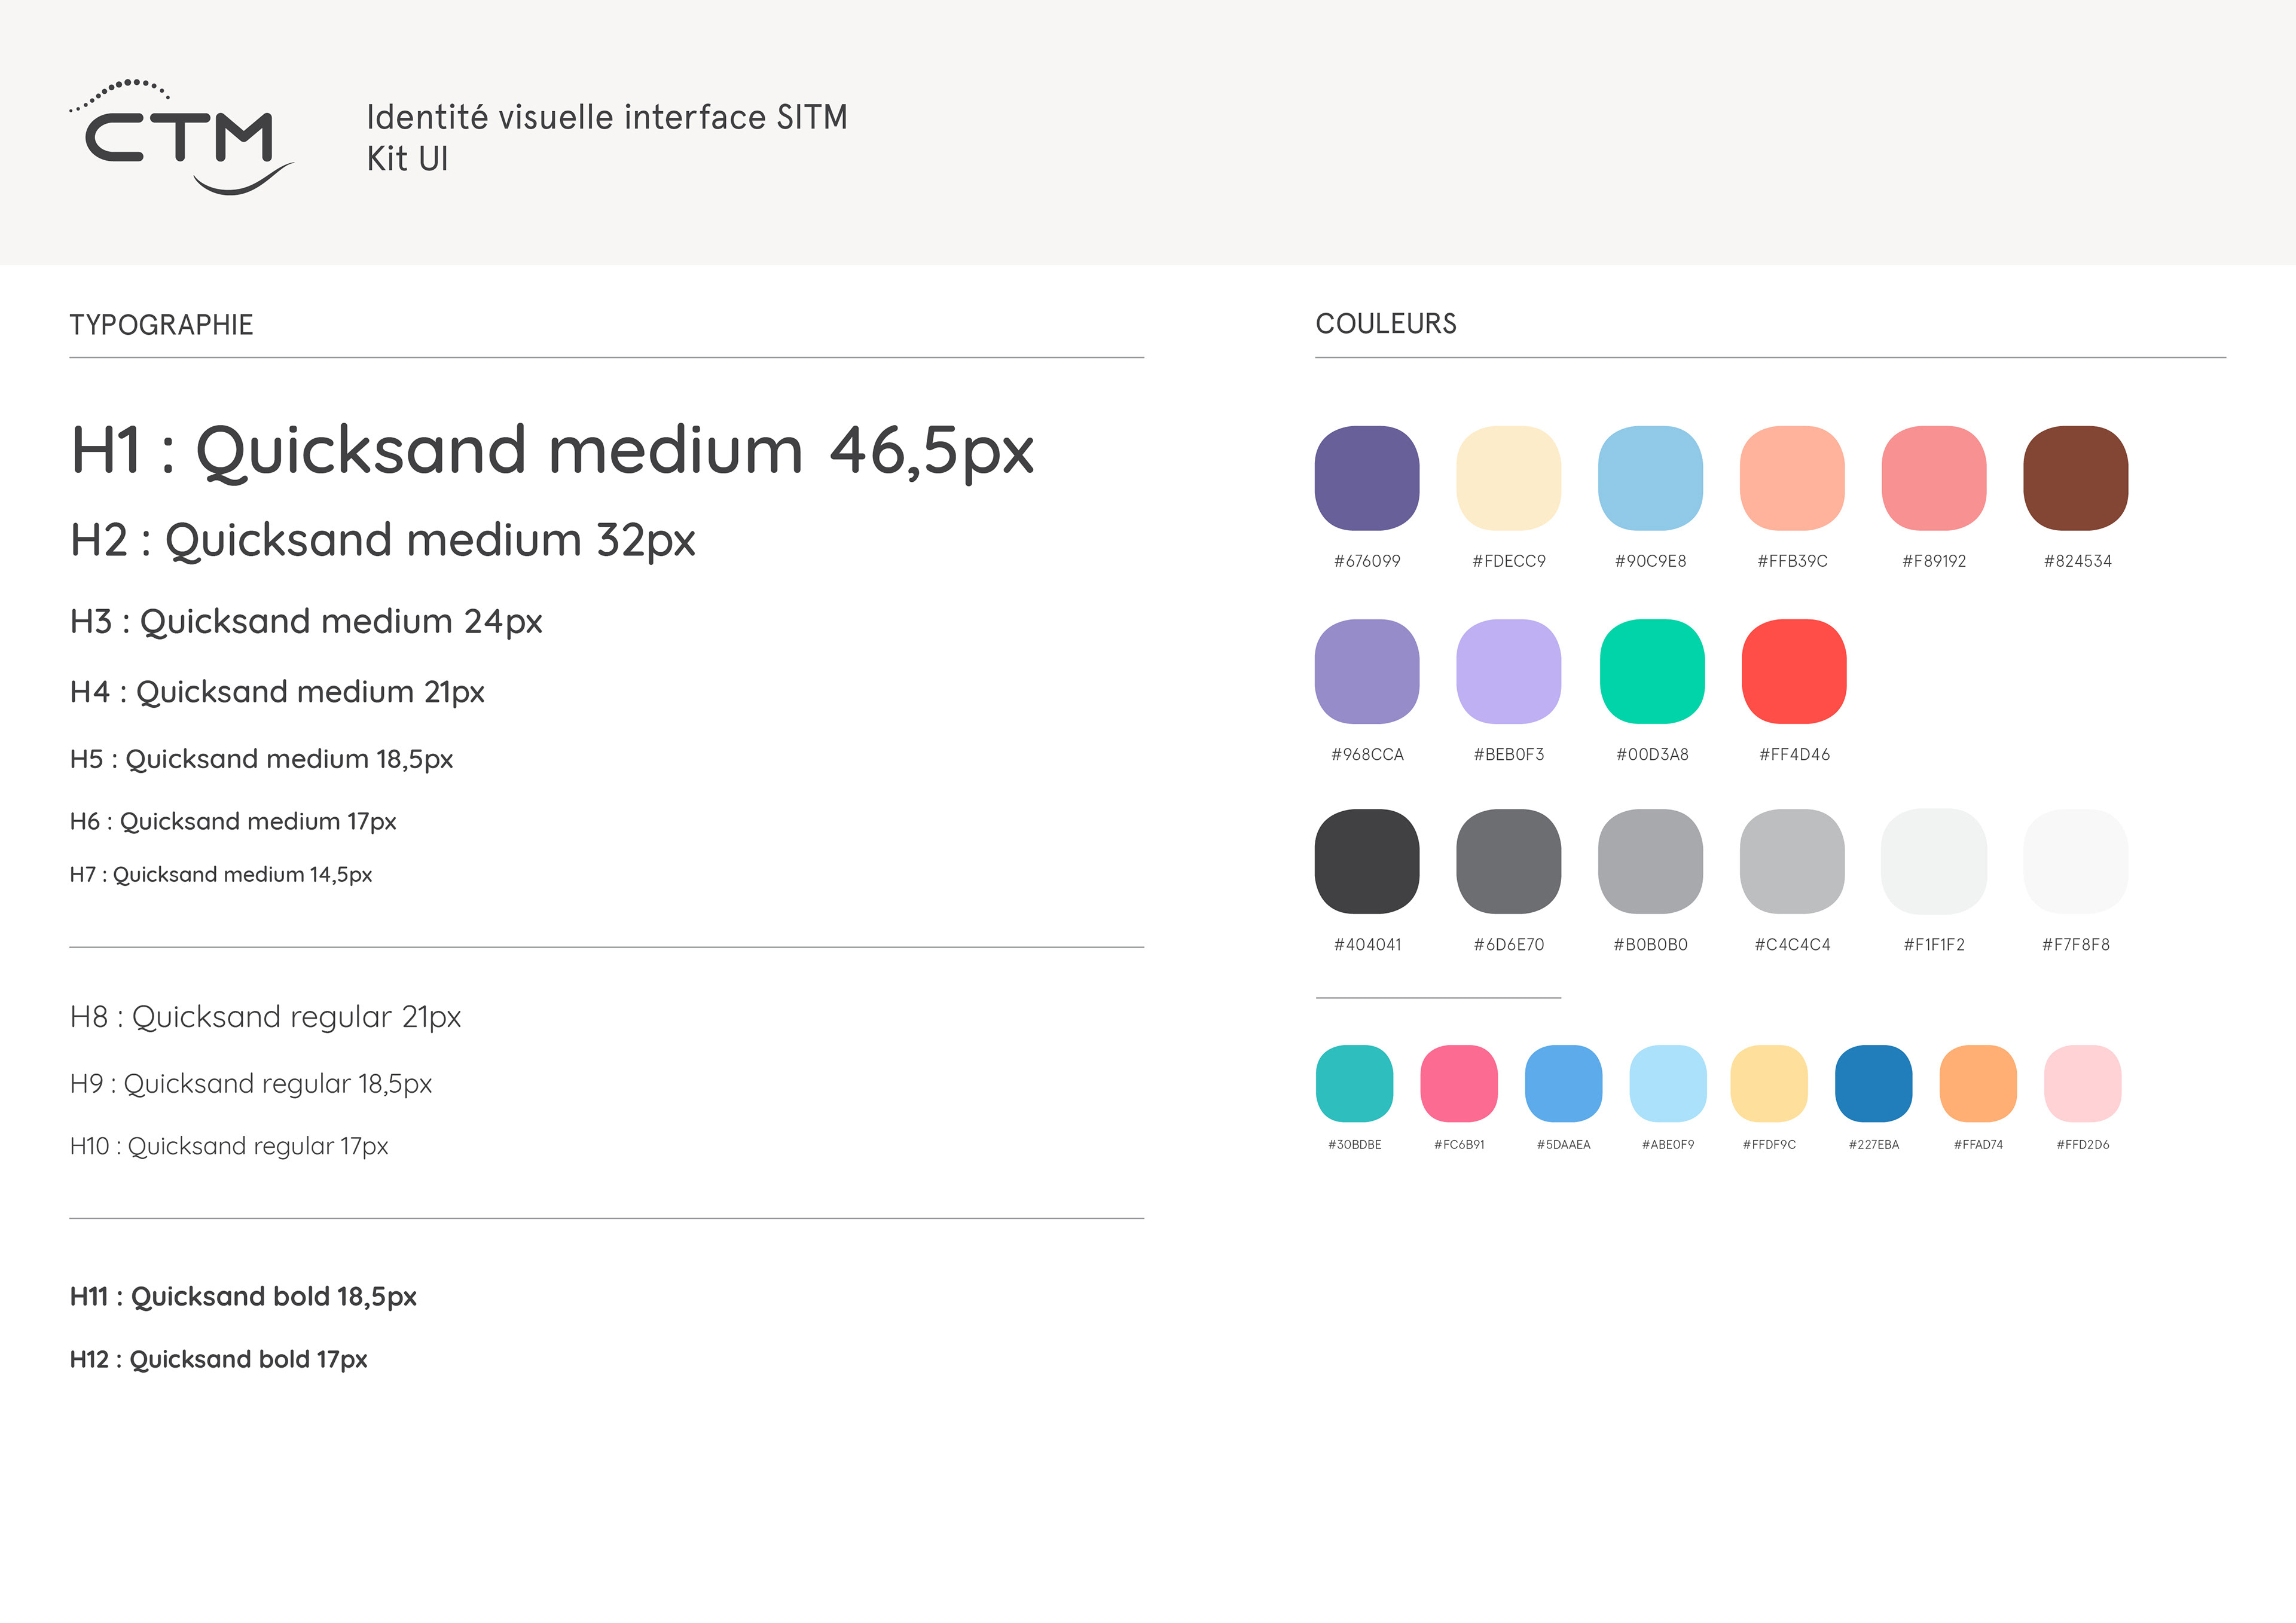The width and height of the screenshot is (2296, 1623).
Task: Select the small #FFD2D6 pale pink swatch
Action: (2083, 1084)
